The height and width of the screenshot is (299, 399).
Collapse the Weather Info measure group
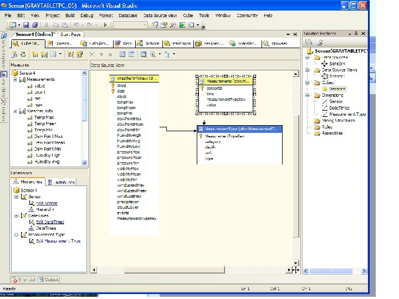16,111
